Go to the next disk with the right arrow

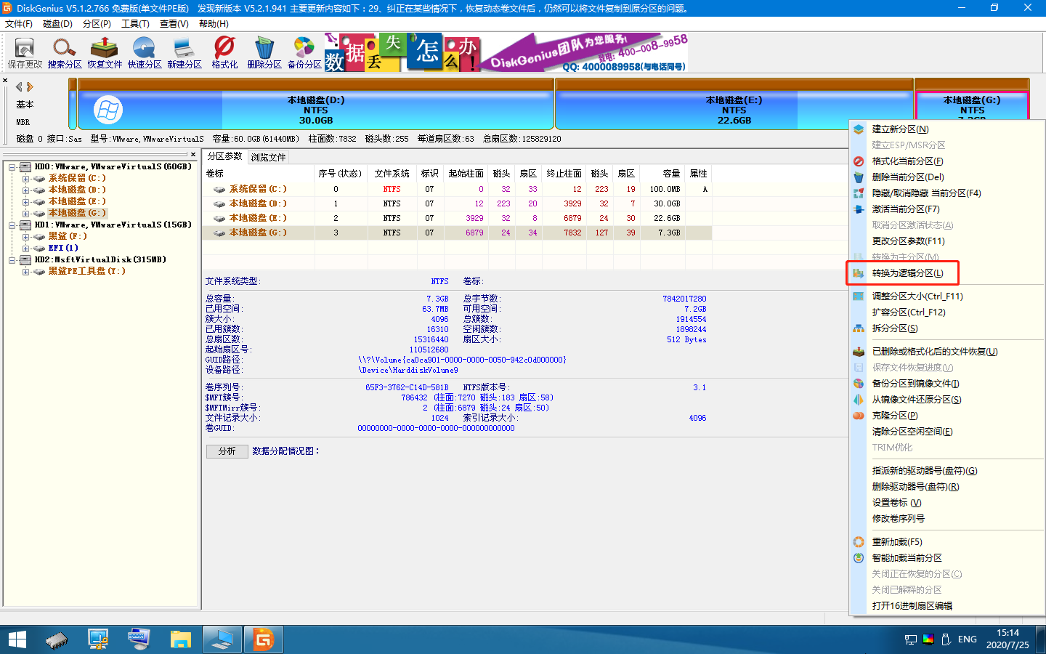30,86
